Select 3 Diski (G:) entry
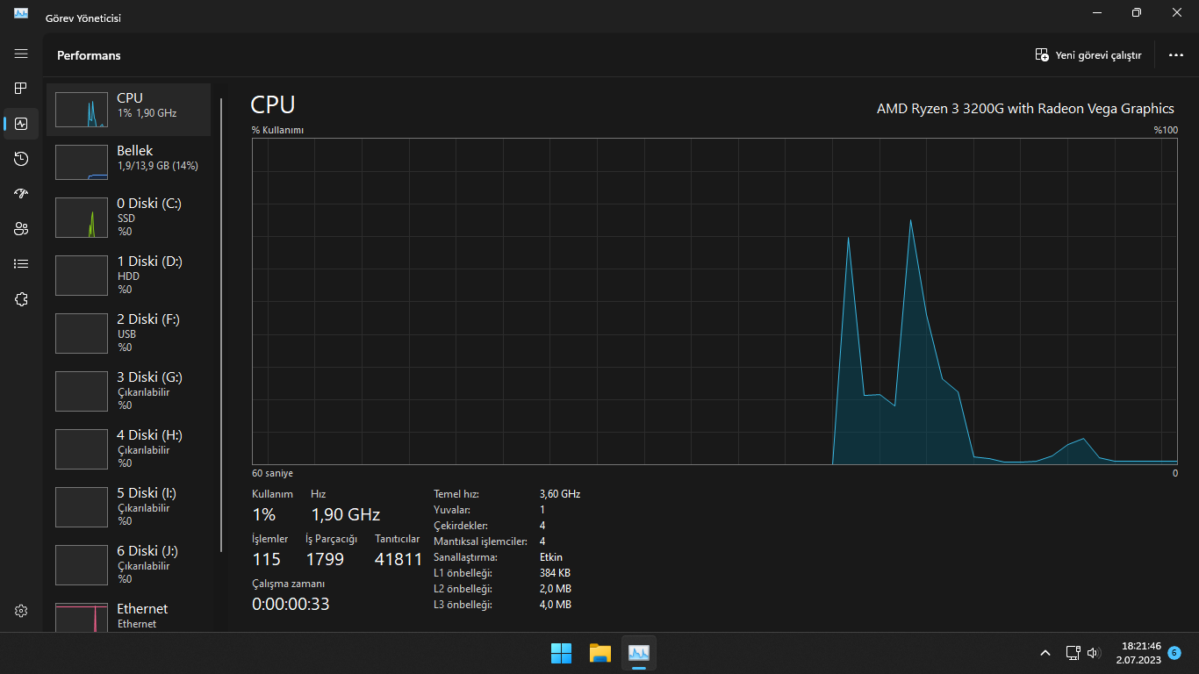 coord(128,391)
